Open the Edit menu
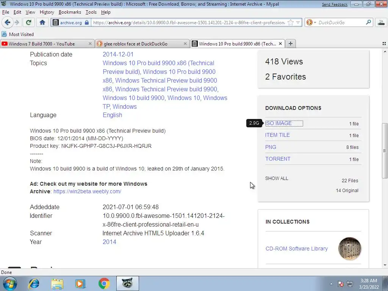The height and width of the screenshot is (291, 388). pyautogui.click(x=17, y=12)
